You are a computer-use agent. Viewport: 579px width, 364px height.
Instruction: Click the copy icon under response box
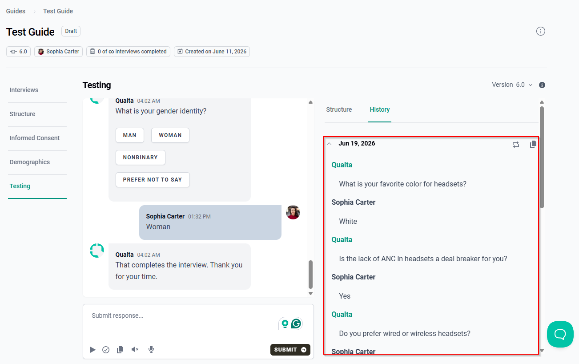click(120, 350)
